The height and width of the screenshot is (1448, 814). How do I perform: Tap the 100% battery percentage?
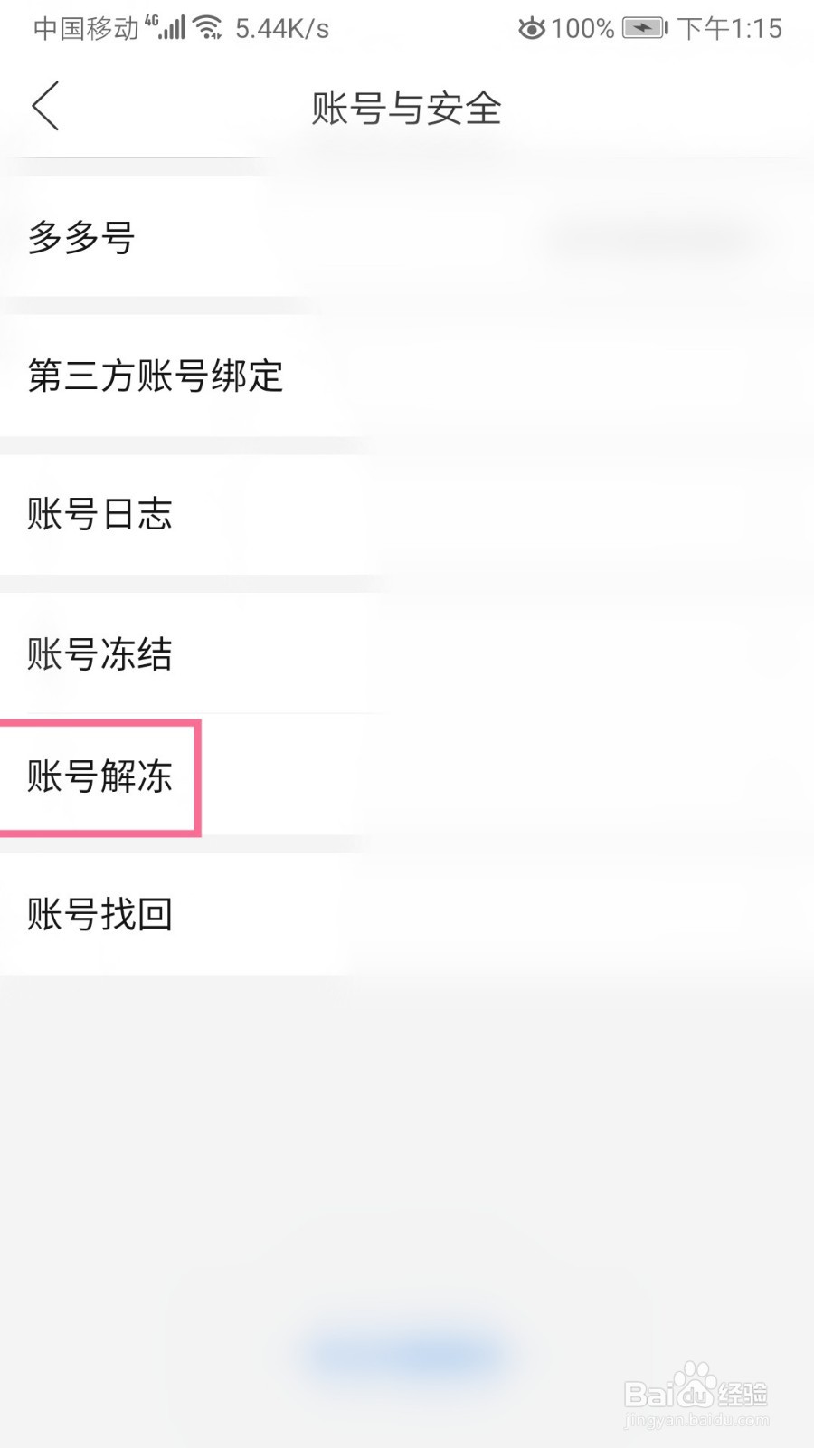coord(582,29)
